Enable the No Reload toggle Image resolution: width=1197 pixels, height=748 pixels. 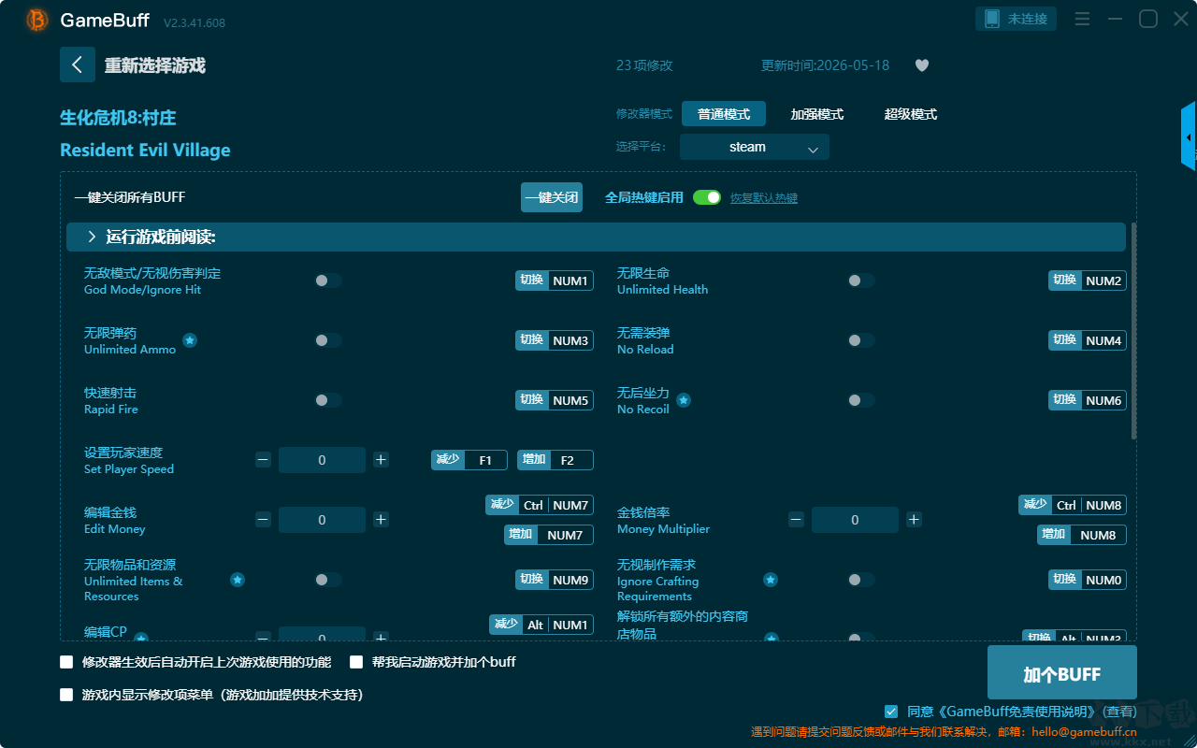[x=861, y=340]
